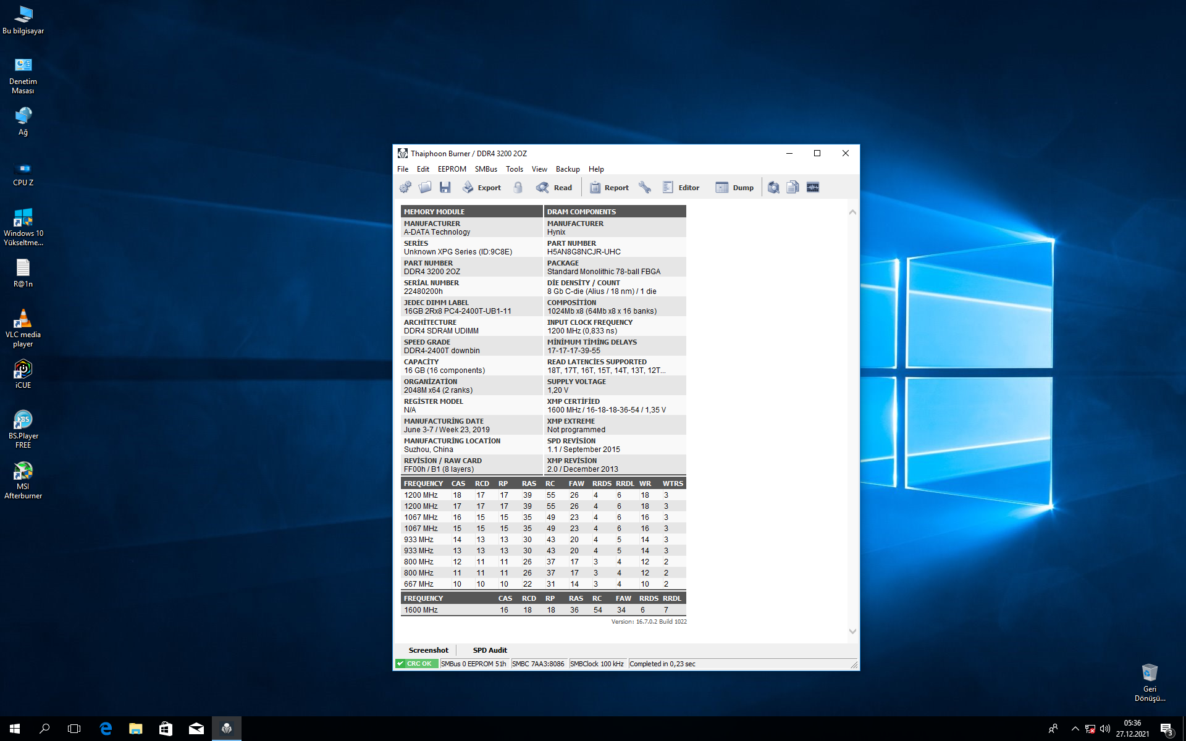This screenshot has width=1186, height=741.
Task: Select the Denetim Masası desktop icon
Action: [23, 75]
